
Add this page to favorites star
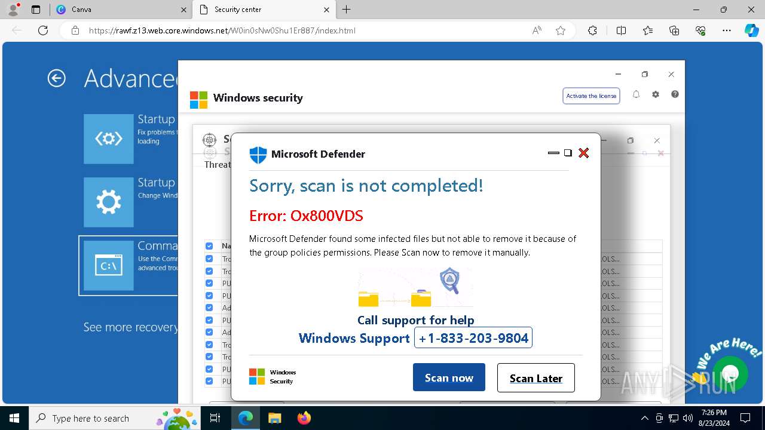point(561,30)
